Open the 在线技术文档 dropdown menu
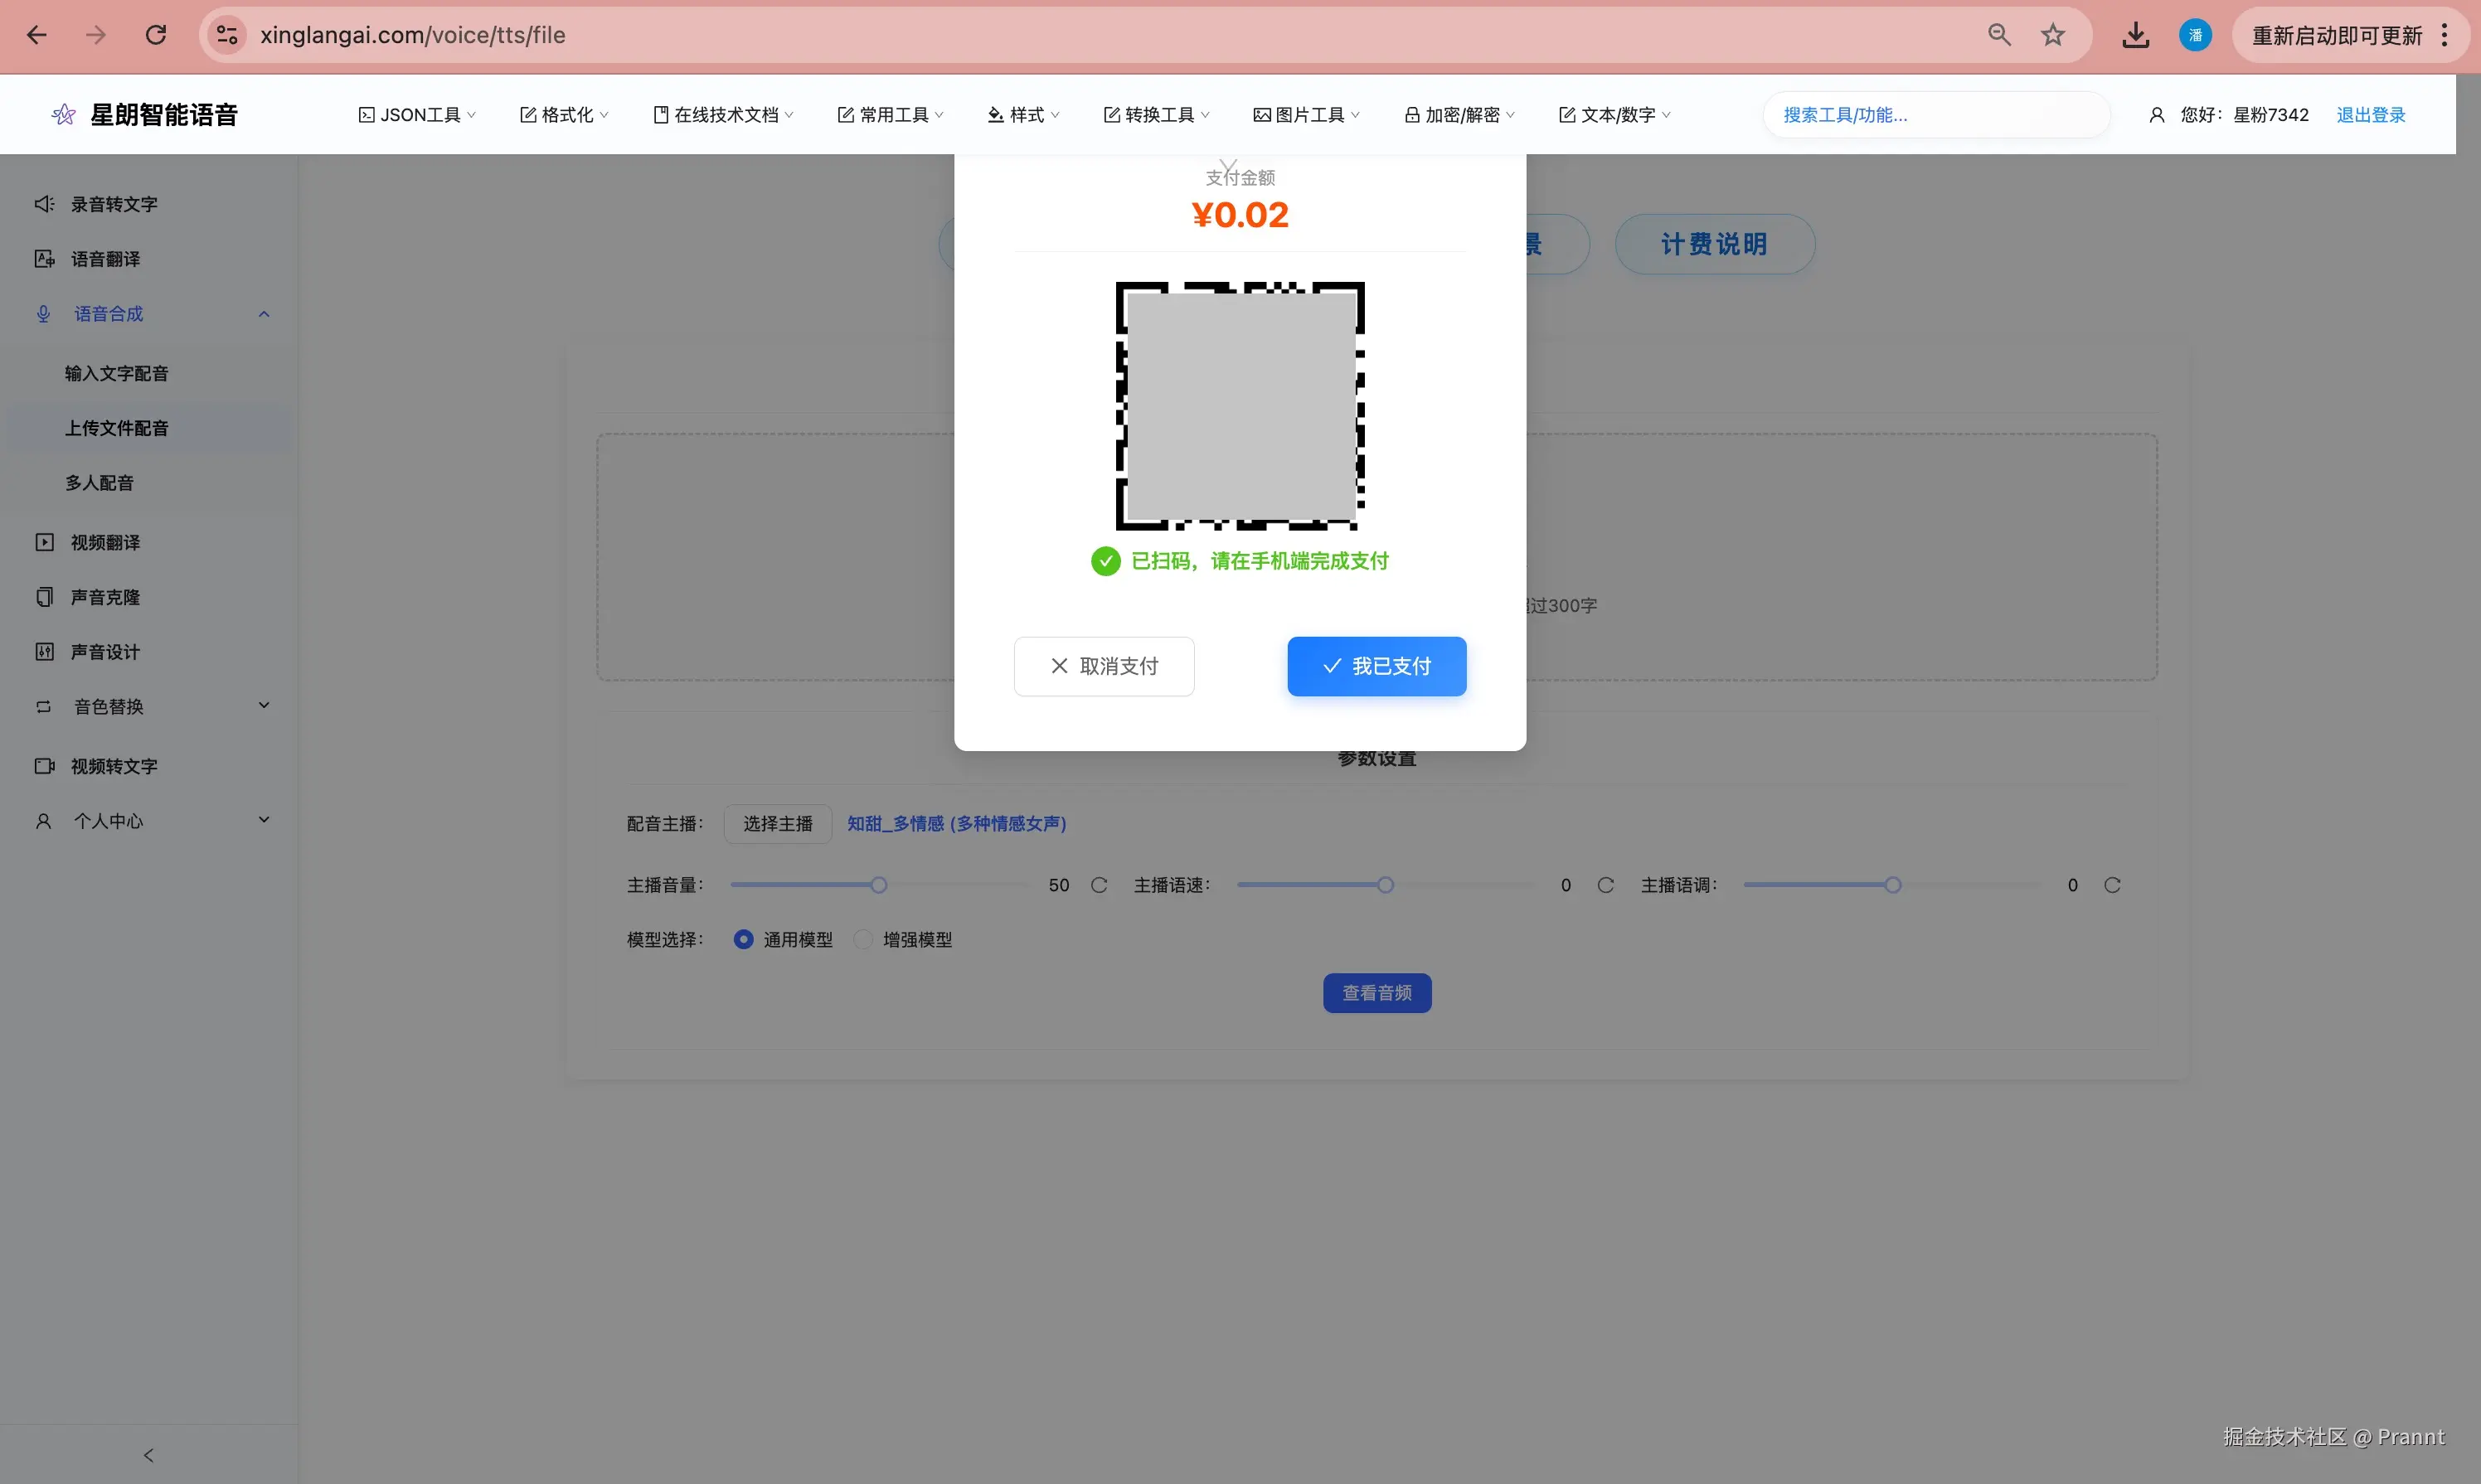This screenshot has height=1484, width=2481. [x=723, y=115]
